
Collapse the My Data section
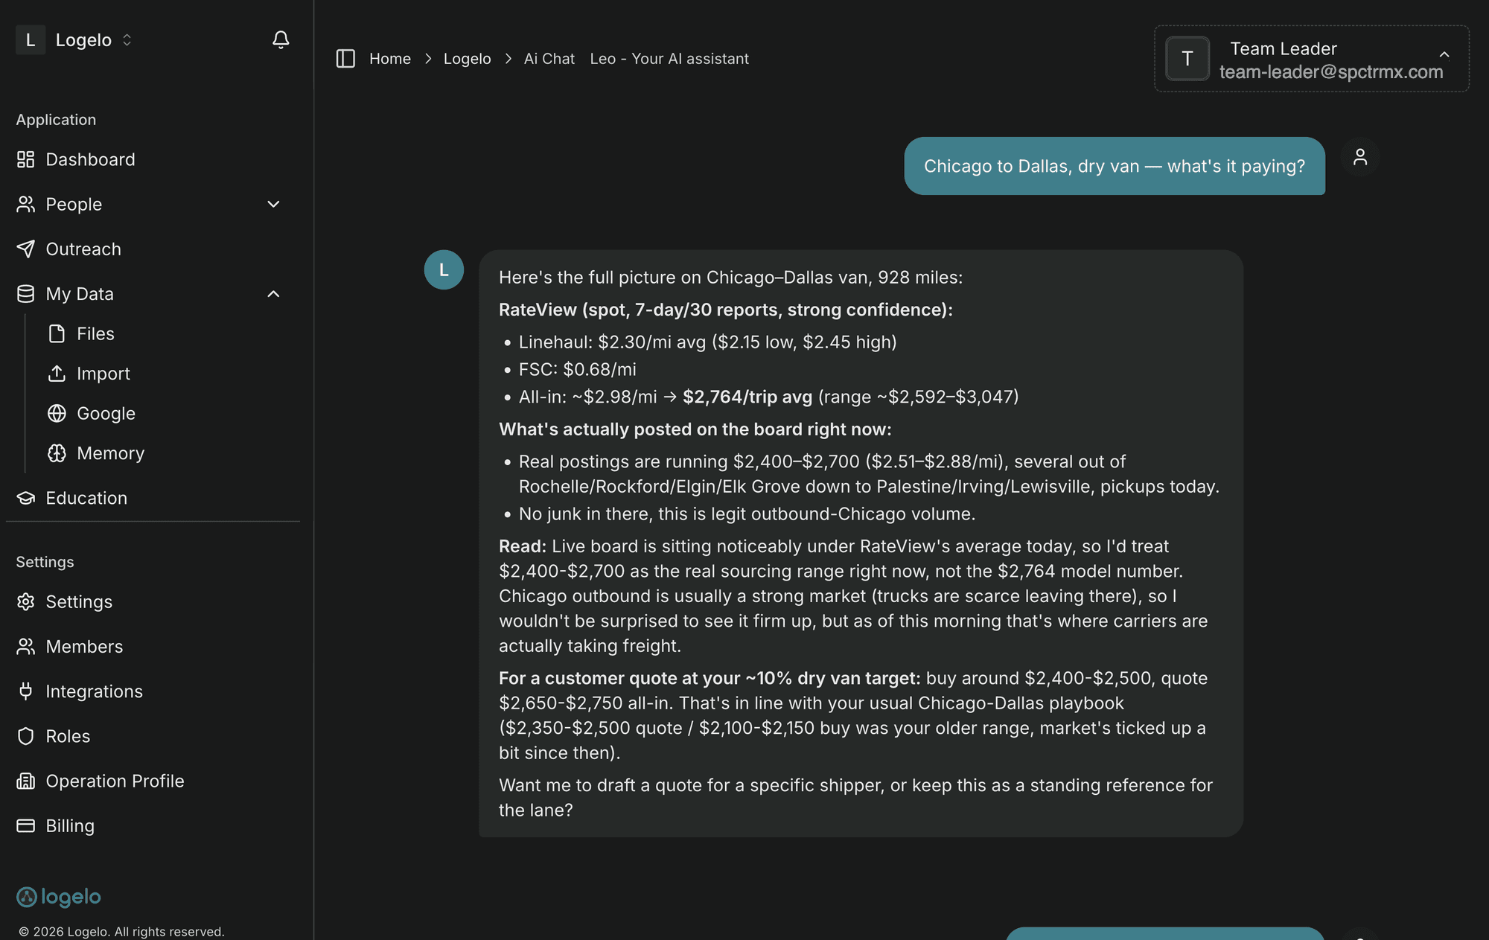point(273,294)
